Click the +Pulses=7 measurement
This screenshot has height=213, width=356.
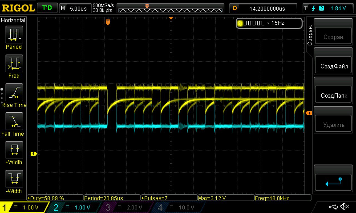click(169, 198)
